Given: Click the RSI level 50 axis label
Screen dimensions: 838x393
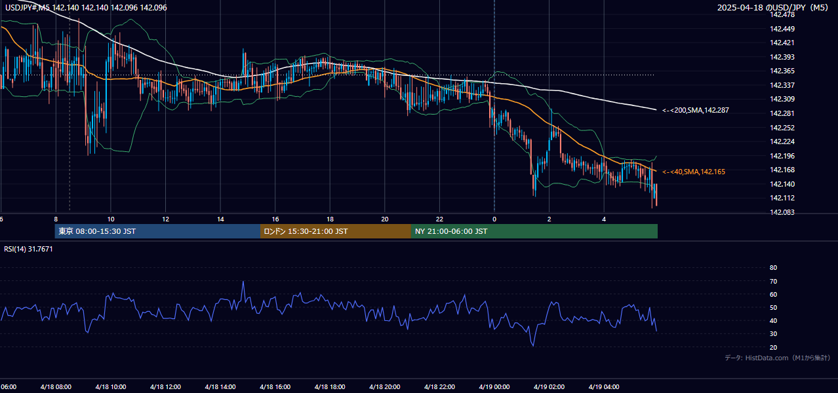Looking at the screenshot, I should pos(773,307).
